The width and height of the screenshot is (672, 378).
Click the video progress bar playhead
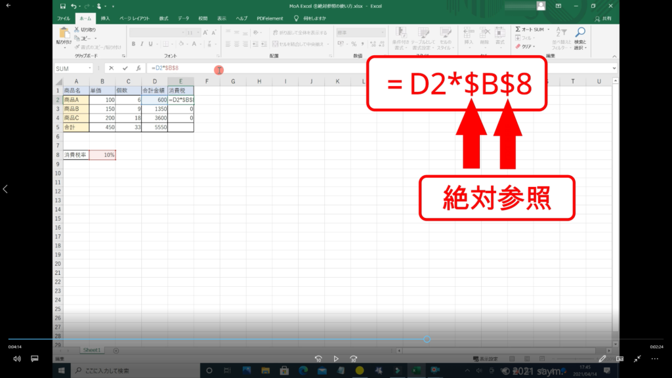tap(427, 339)
